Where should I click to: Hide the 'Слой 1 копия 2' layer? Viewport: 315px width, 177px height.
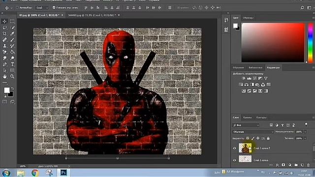pos(234,148)
